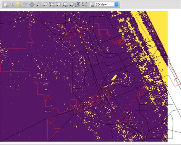Click Zoom to computational region icon
The height and width of the screenshot is (145, 181).
tap(58, 5)
